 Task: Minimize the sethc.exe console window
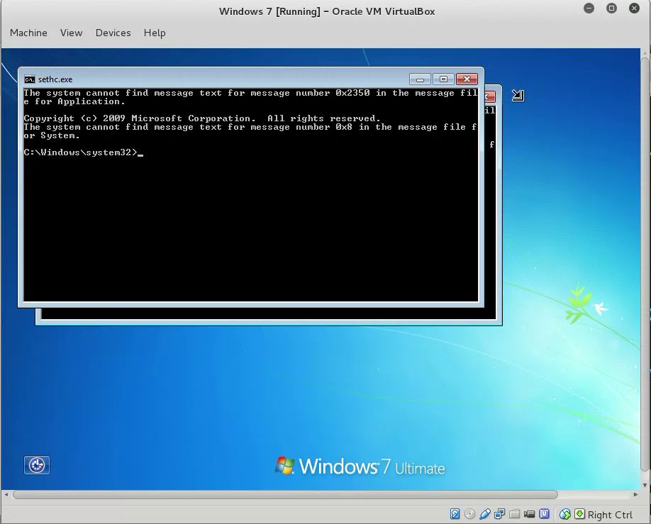[420, 79]
